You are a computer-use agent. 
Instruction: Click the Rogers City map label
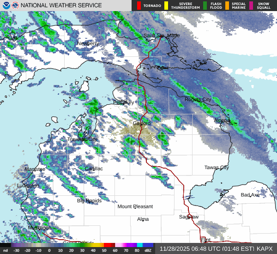(198, 99)
